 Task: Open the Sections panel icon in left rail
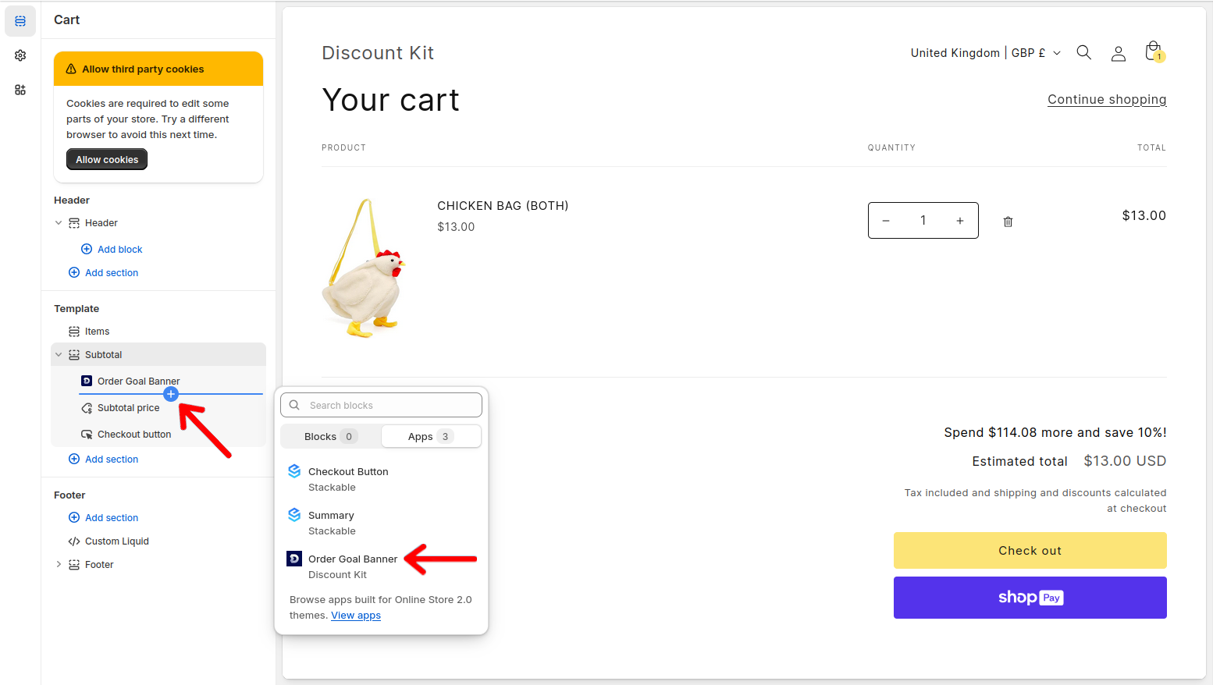pos(20,21)
